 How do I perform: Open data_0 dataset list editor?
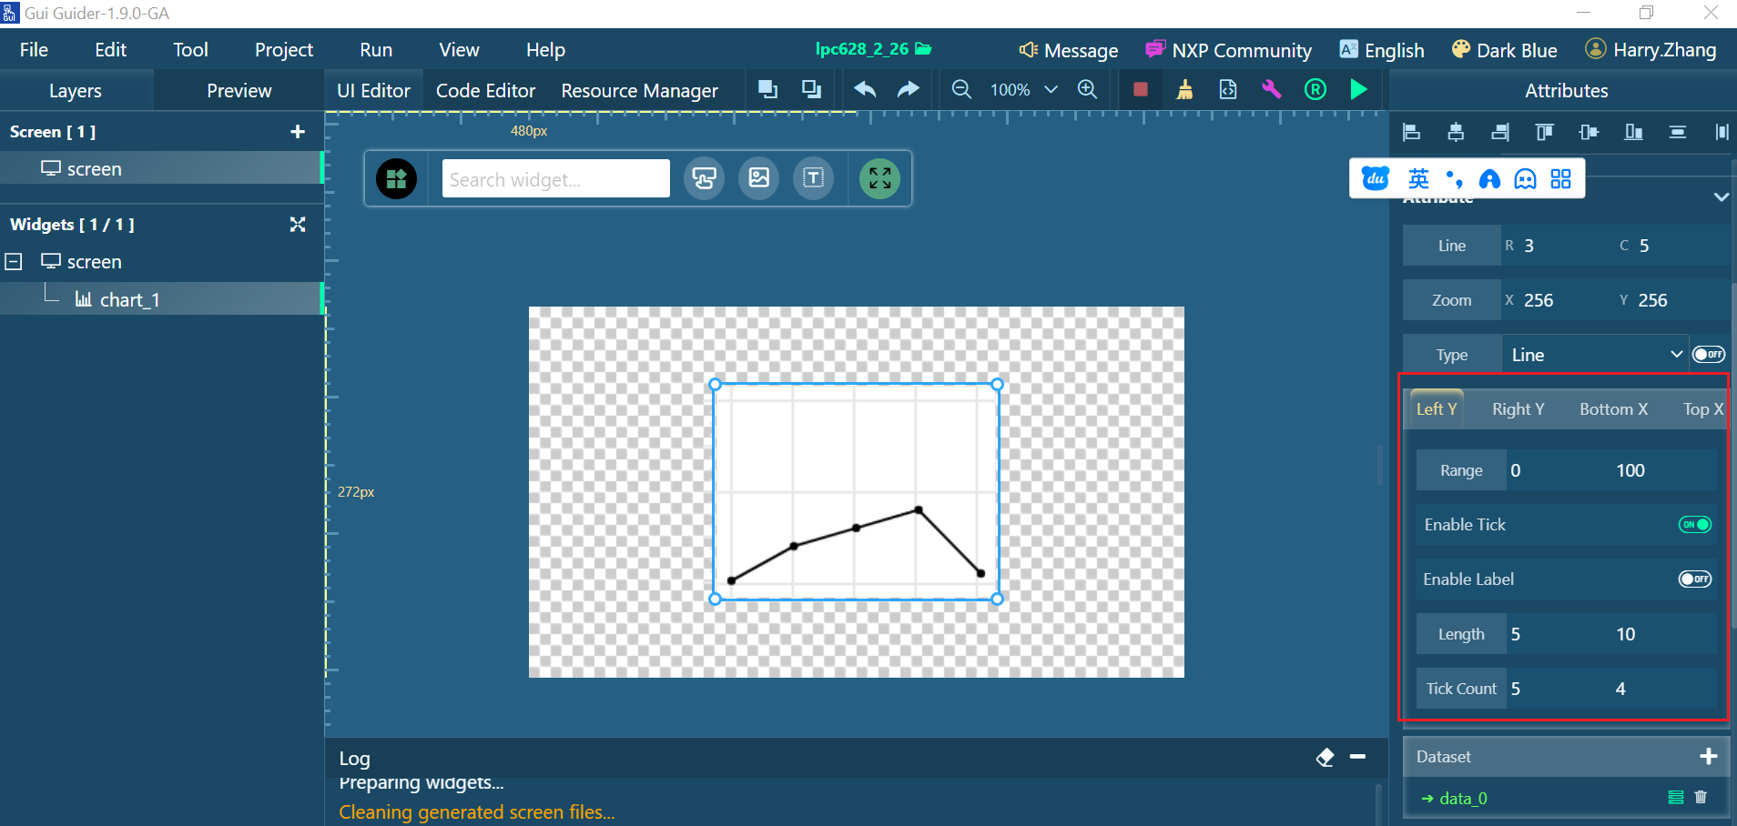[1676, 797]
